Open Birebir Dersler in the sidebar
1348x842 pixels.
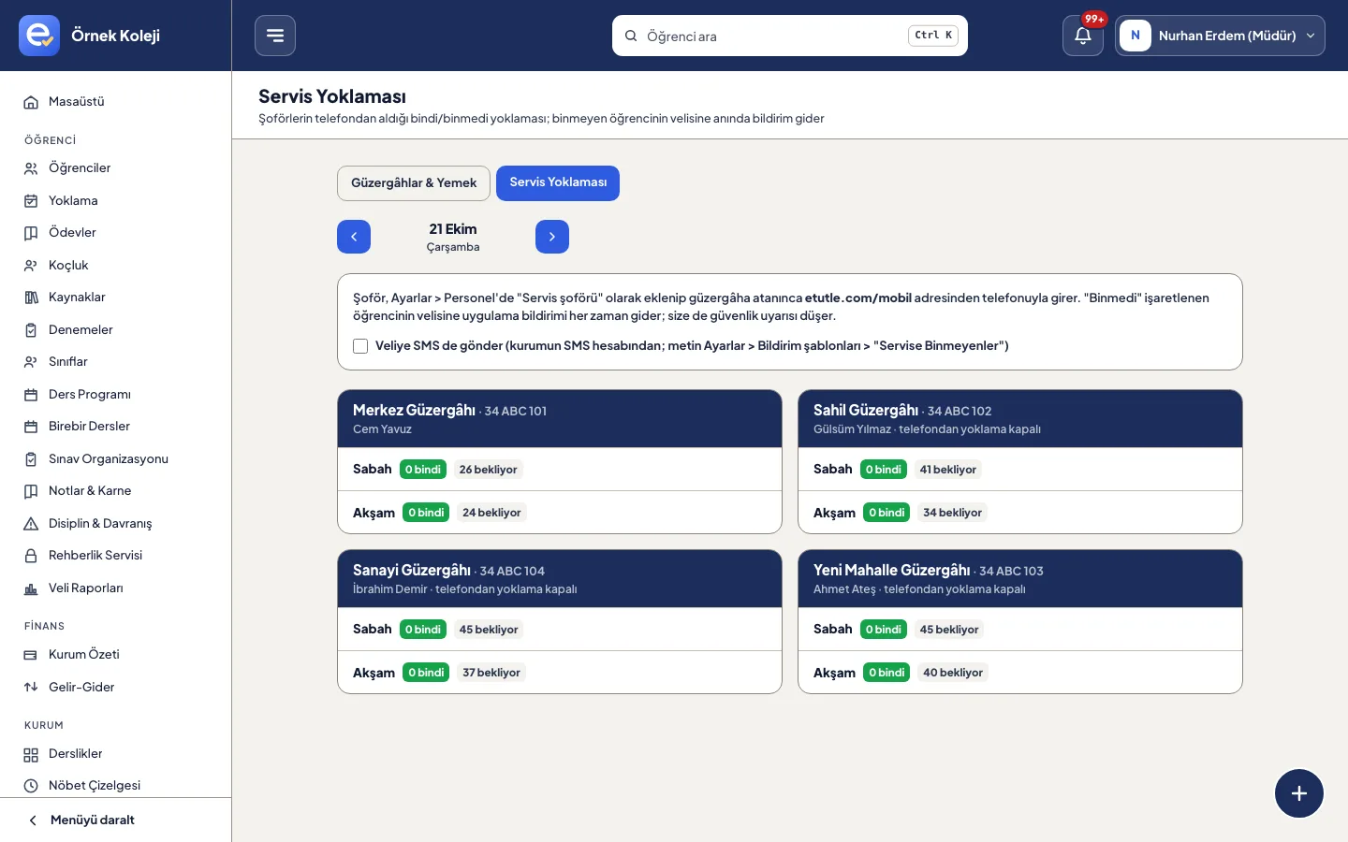point(116,427)
